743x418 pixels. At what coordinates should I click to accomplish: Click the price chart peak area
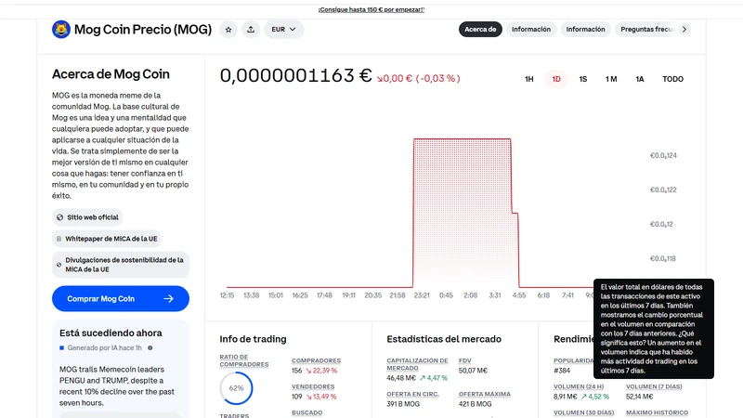tap(462, 213)
